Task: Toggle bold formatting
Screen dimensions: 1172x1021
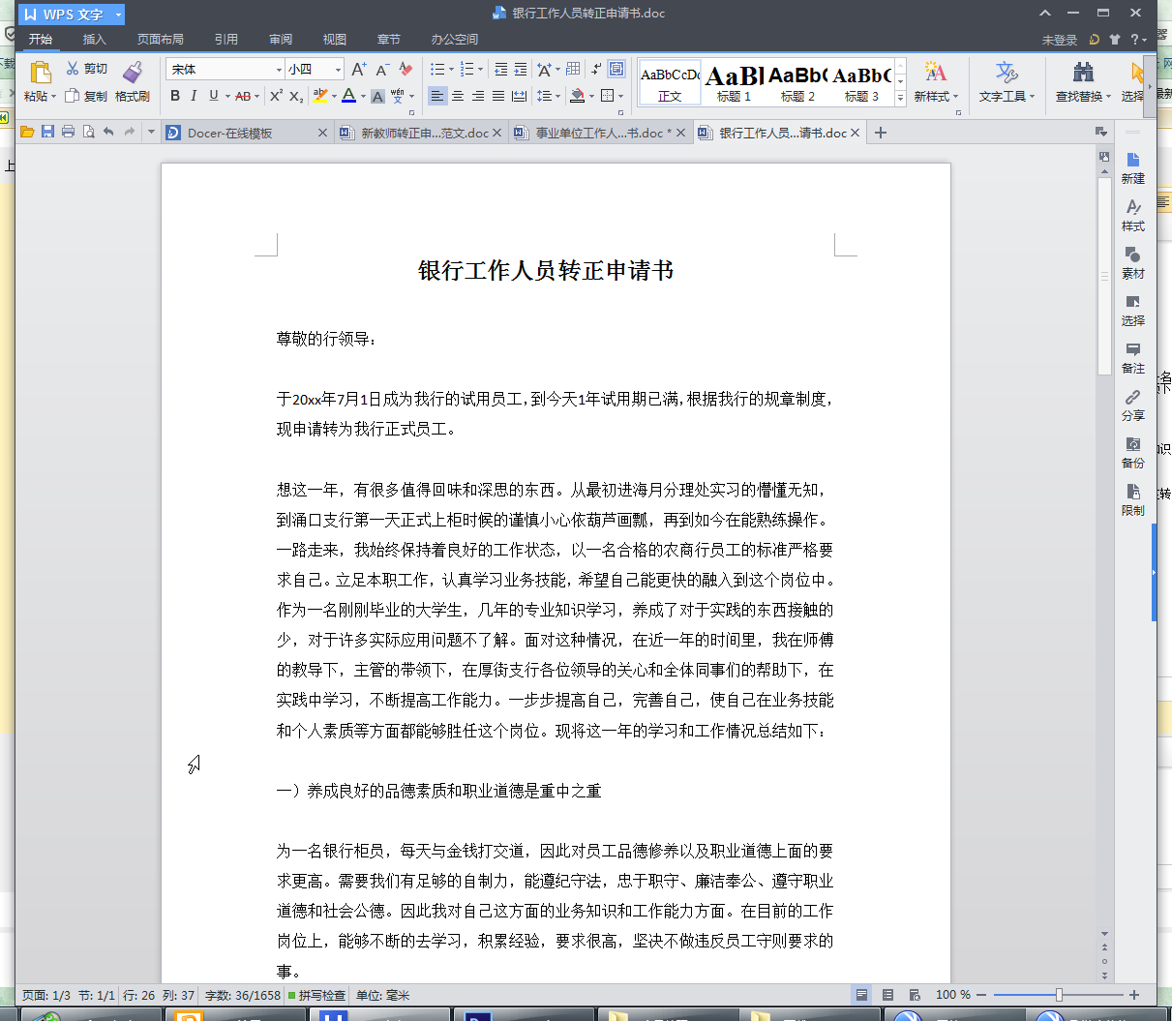Action: tap(175, 96)
